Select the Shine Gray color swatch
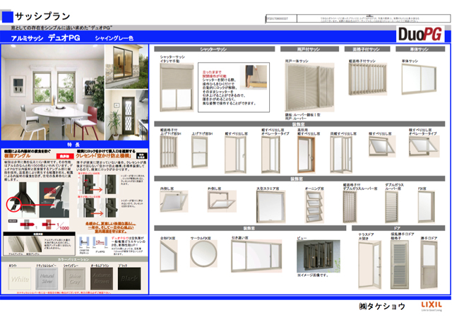 tap(74, 279)
